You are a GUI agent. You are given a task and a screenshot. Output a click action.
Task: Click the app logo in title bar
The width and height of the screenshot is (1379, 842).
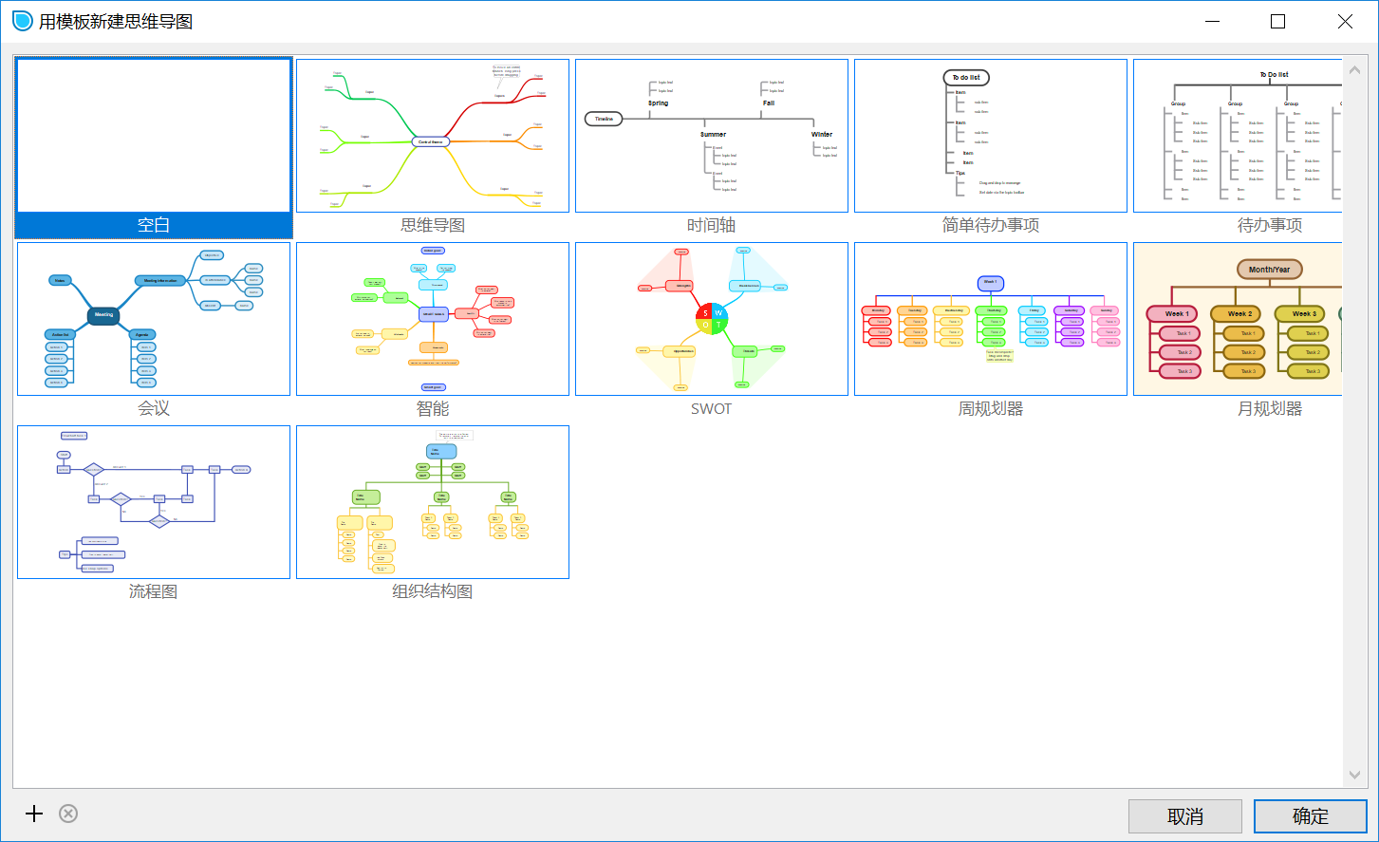[x=22, y=21]
